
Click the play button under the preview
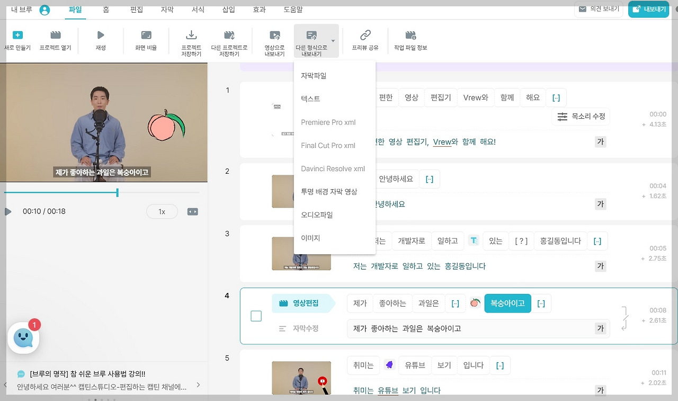[8, 212]
